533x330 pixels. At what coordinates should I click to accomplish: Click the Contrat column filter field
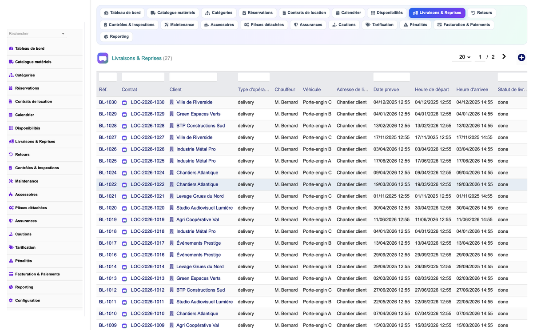click(143, 77)
